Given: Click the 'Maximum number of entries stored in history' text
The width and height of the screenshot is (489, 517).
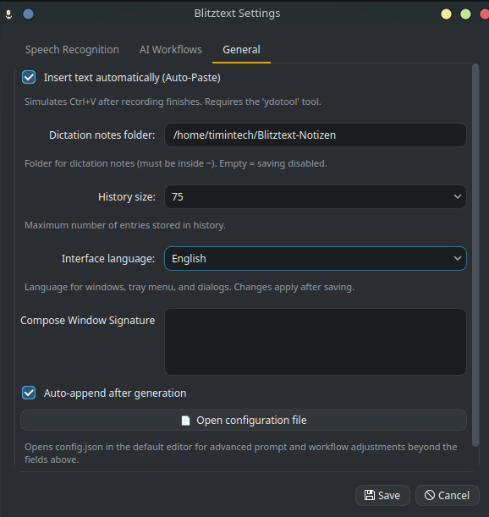Looking at the screenshot, I should pyautogui.click(x=125, y=226).
